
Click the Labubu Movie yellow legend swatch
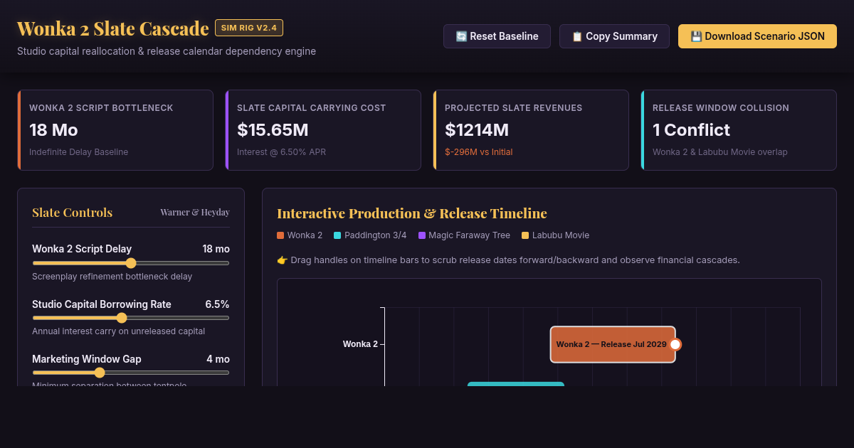(x=525, y=235)
